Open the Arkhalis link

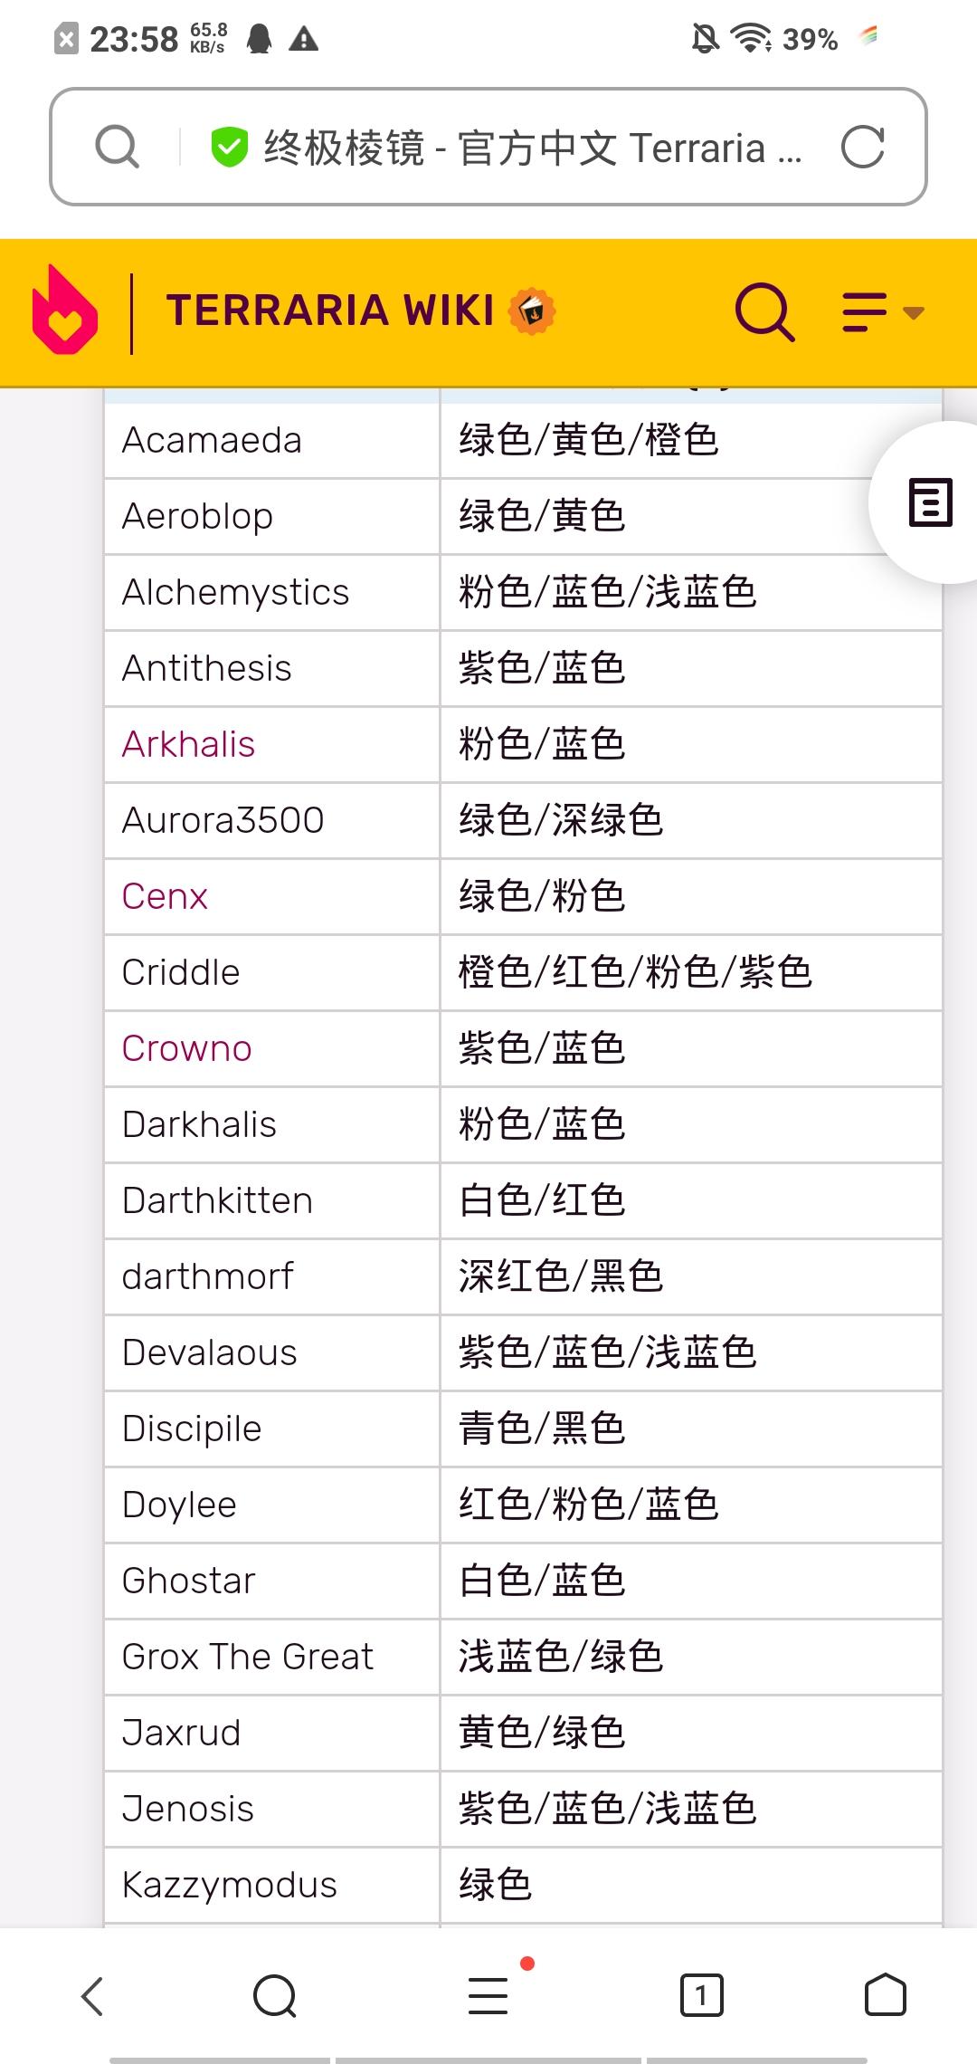(188, 744)
